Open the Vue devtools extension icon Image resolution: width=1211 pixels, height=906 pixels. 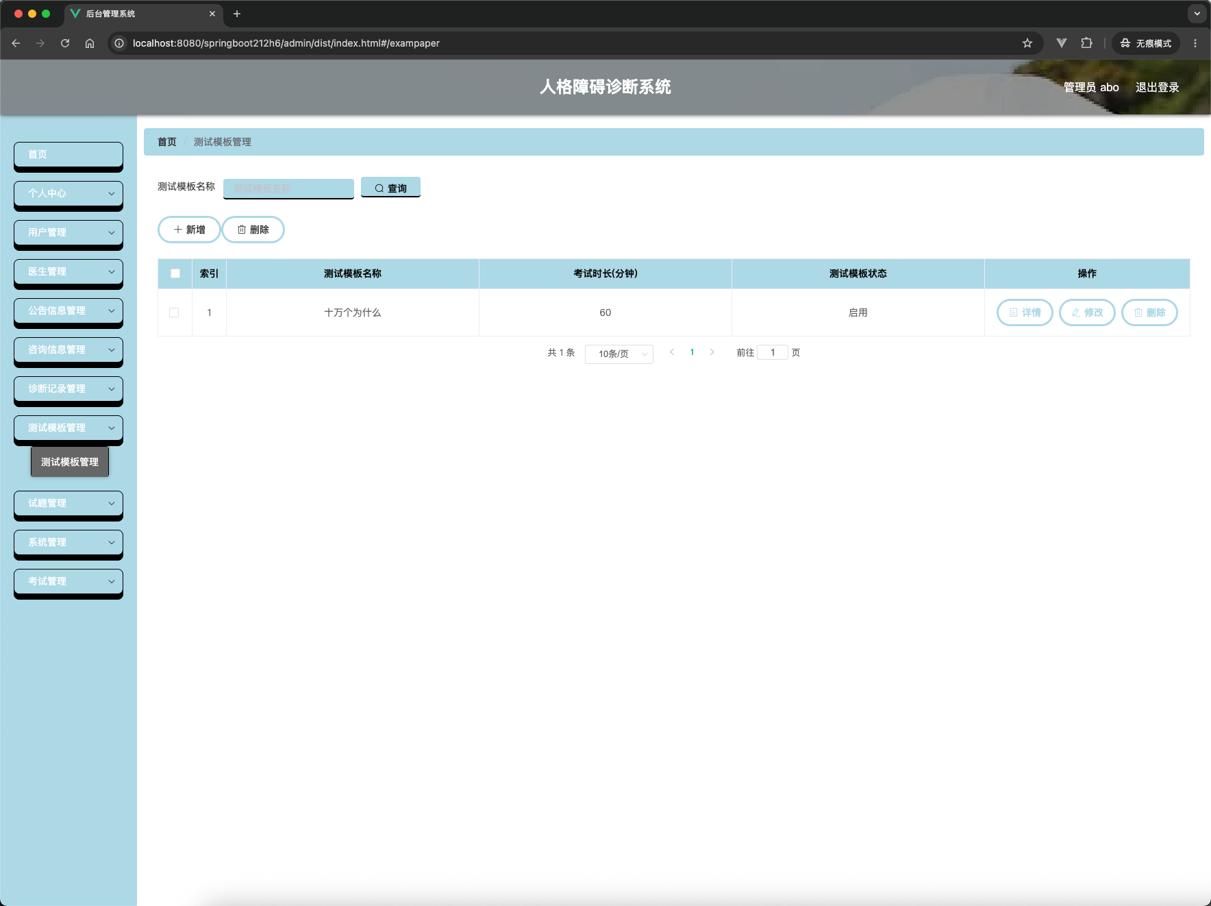(1062, 43)
